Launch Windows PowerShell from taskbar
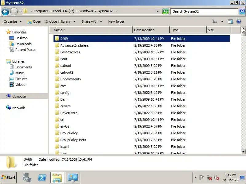Image resolution: width=246 pixels, height=184 pixels. click(x=42, y=178)
